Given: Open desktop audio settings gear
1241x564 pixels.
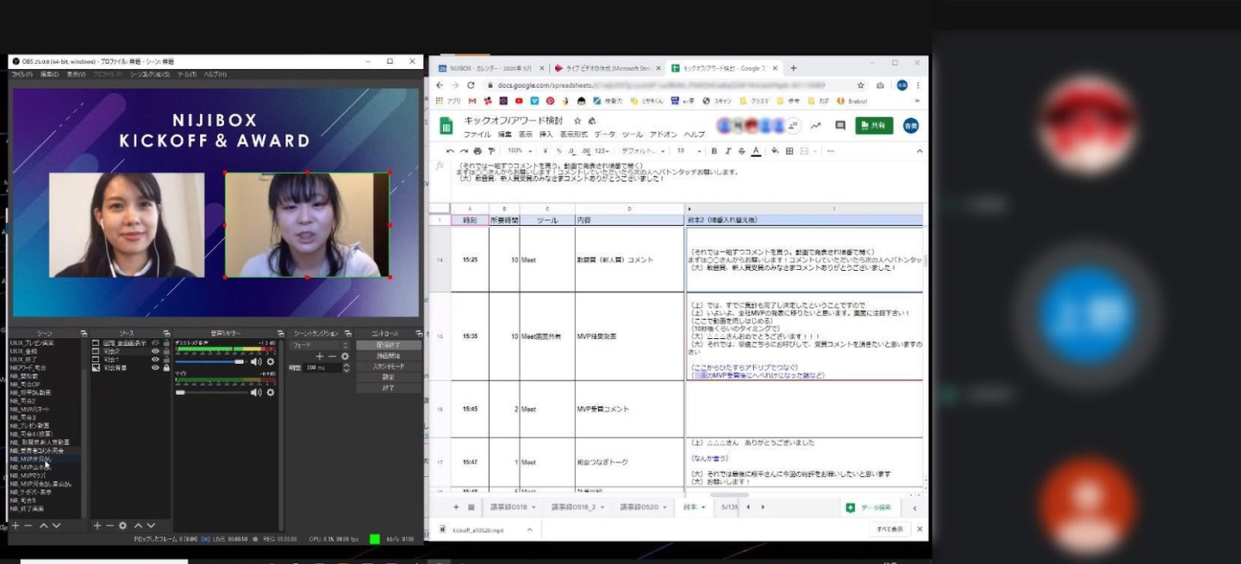Looking at the screenshot, I should 270,361.
